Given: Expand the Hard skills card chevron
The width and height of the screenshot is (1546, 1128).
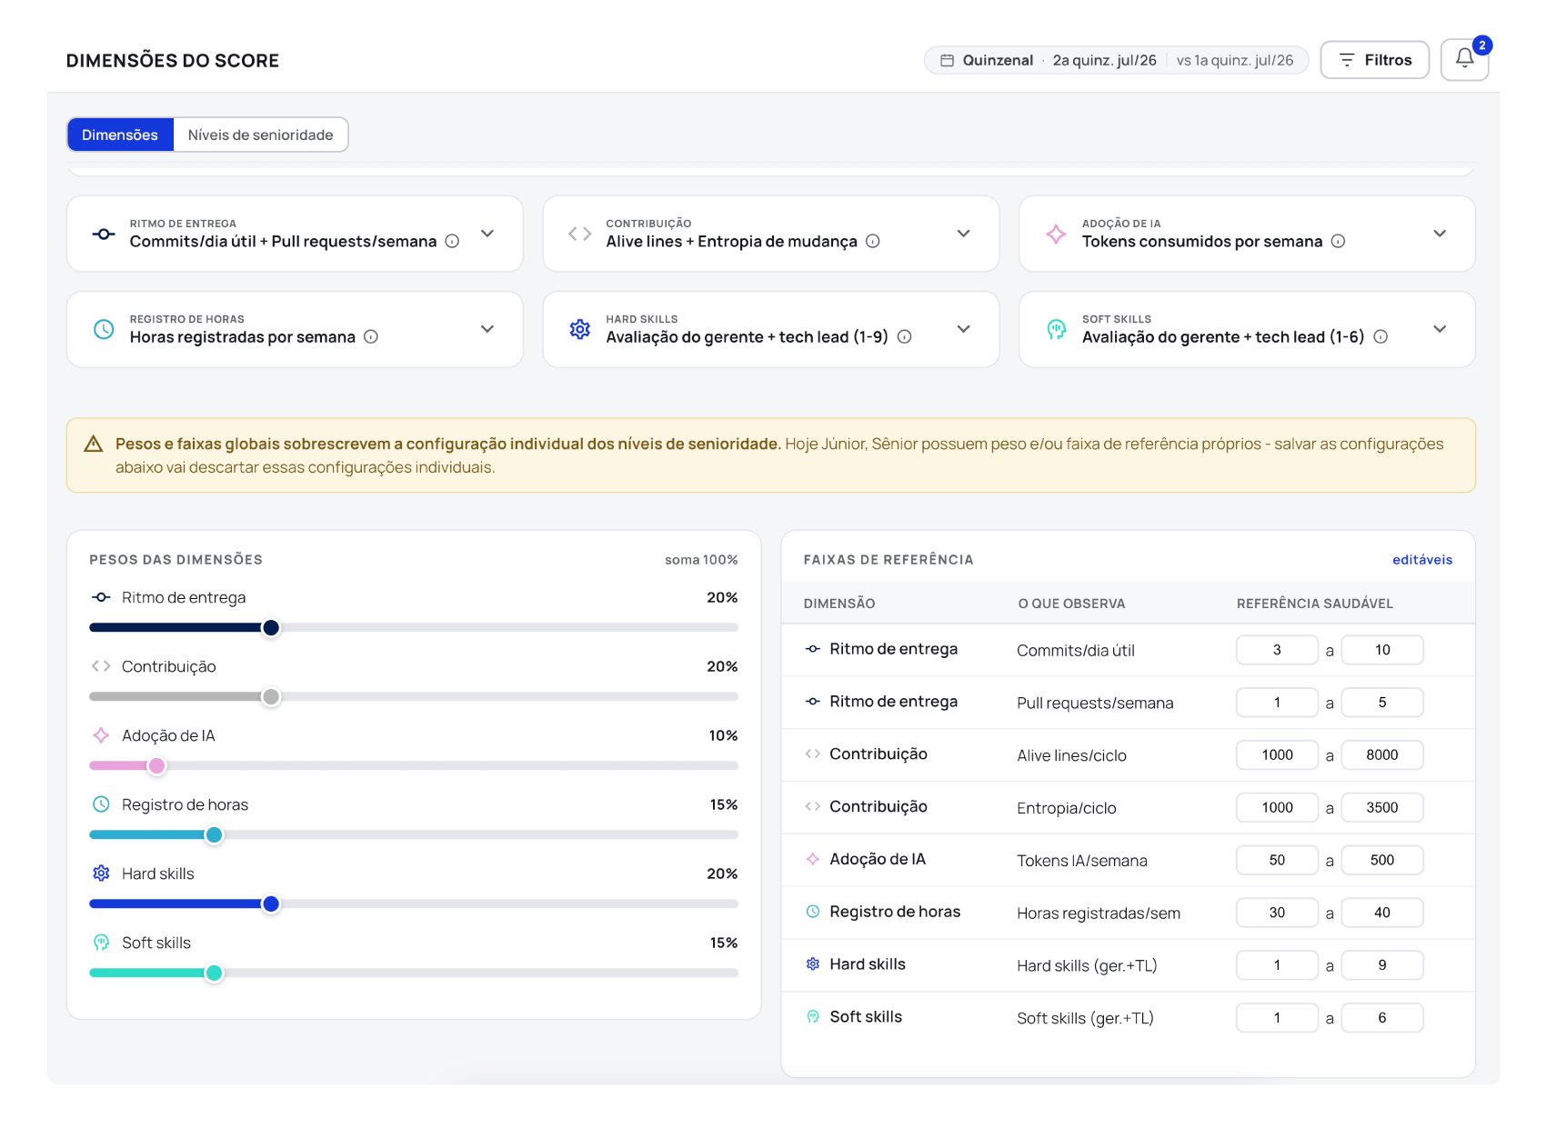Looking at the screenshot, I should point(964,329).
